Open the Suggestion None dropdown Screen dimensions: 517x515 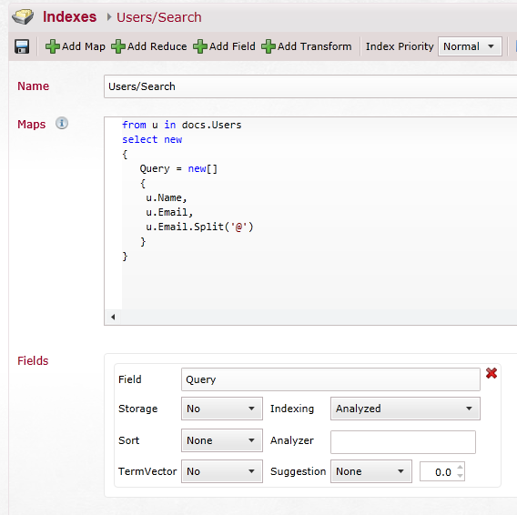click(x=371, y=471)
